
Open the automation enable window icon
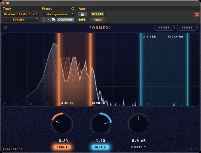pos(82,14)
